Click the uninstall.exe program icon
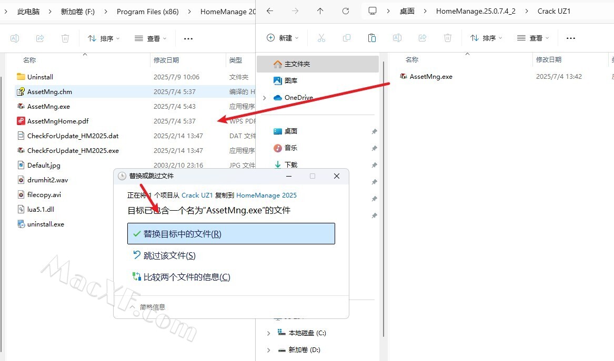The height and width of the screenshot is (361, 614). (x=21, y=224)
